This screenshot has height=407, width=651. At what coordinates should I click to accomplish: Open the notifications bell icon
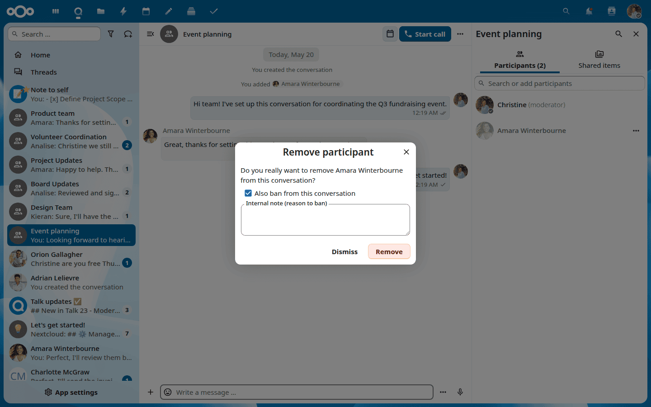point(589,11)
